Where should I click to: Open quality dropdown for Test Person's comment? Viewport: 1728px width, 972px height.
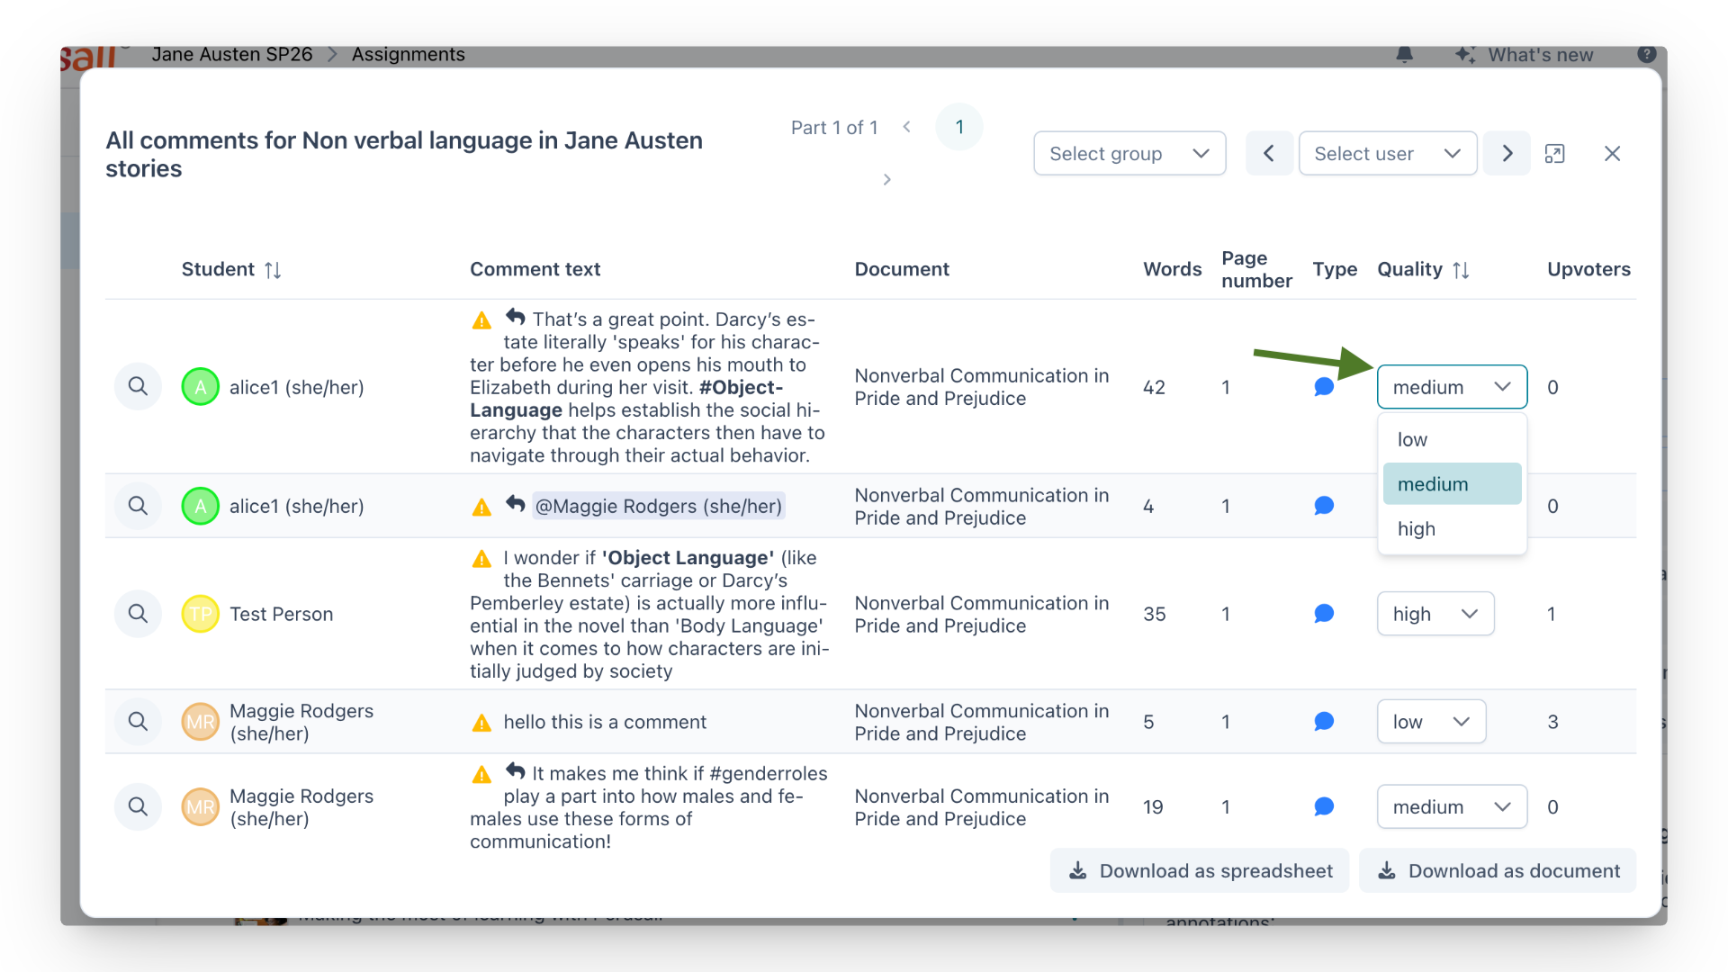pyautogui.click(x=1435, y=614)
